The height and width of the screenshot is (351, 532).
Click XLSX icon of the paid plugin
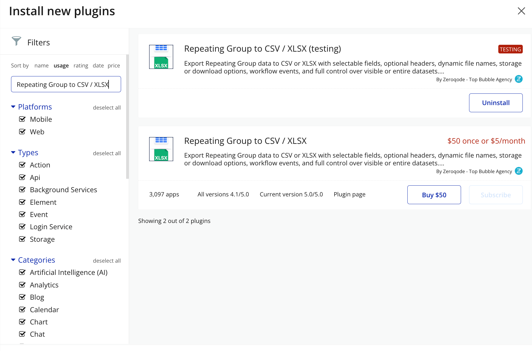pos(161,149)
